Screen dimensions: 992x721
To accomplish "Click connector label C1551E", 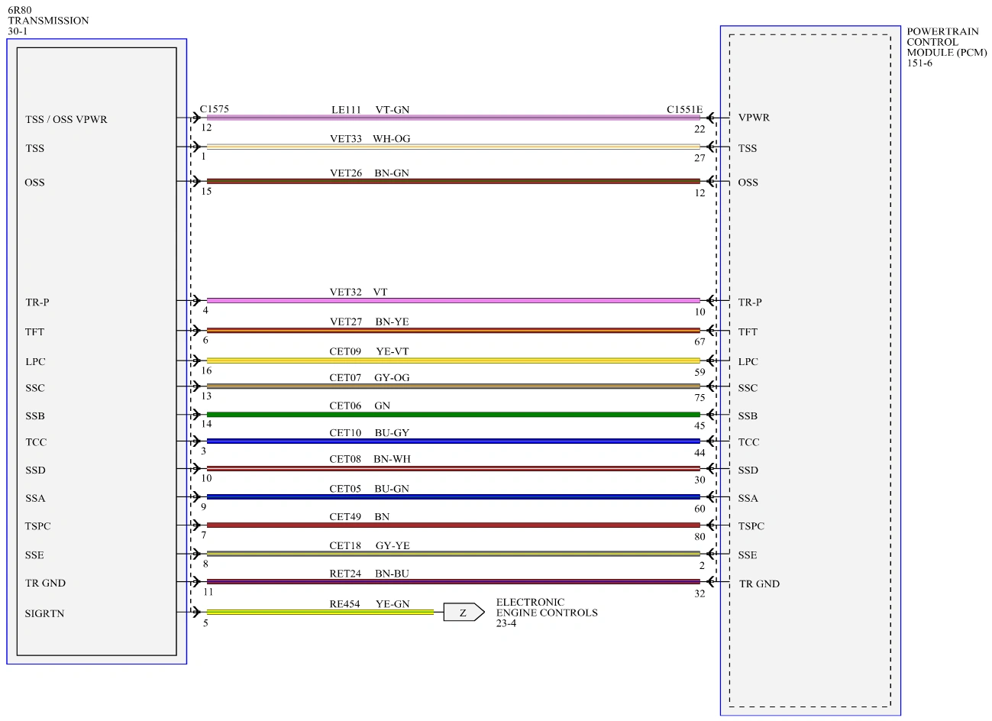I will [684, 109].
